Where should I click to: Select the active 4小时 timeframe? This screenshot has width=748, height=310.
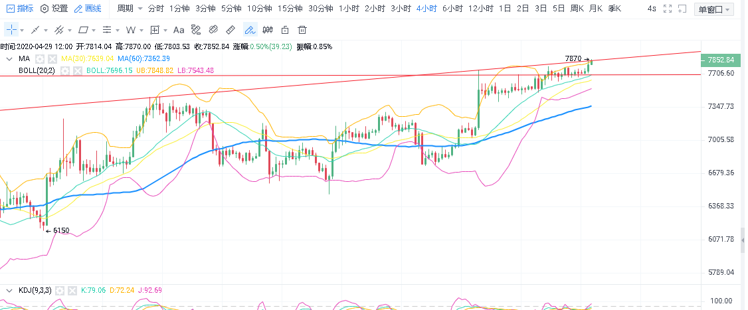426,8
